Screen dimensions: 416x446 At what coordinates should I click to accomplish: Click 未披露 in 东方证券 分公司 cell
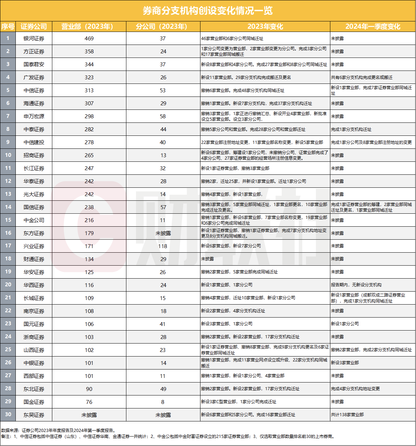coord(163,233)
